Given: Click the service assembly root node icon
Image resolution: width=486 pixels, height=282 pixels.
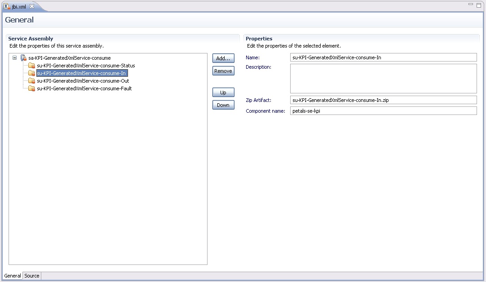Looking at the screenshot, I should [x=23, y=58].
